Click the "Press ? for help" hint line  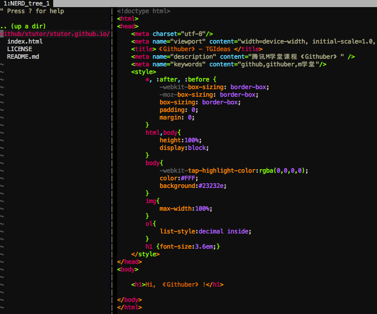click(32, 11)
